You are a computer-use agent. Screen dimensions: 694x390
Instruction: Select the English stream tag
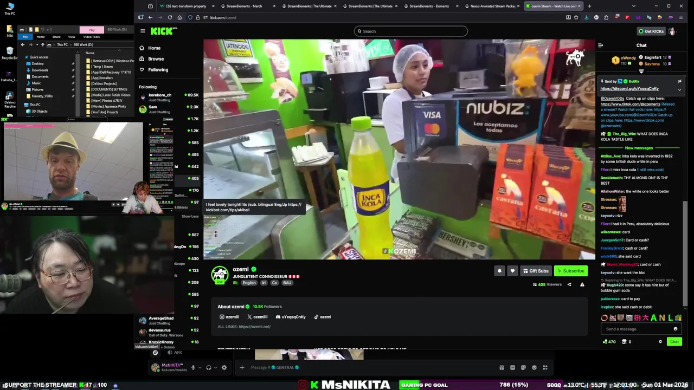[x=249, y=283]
